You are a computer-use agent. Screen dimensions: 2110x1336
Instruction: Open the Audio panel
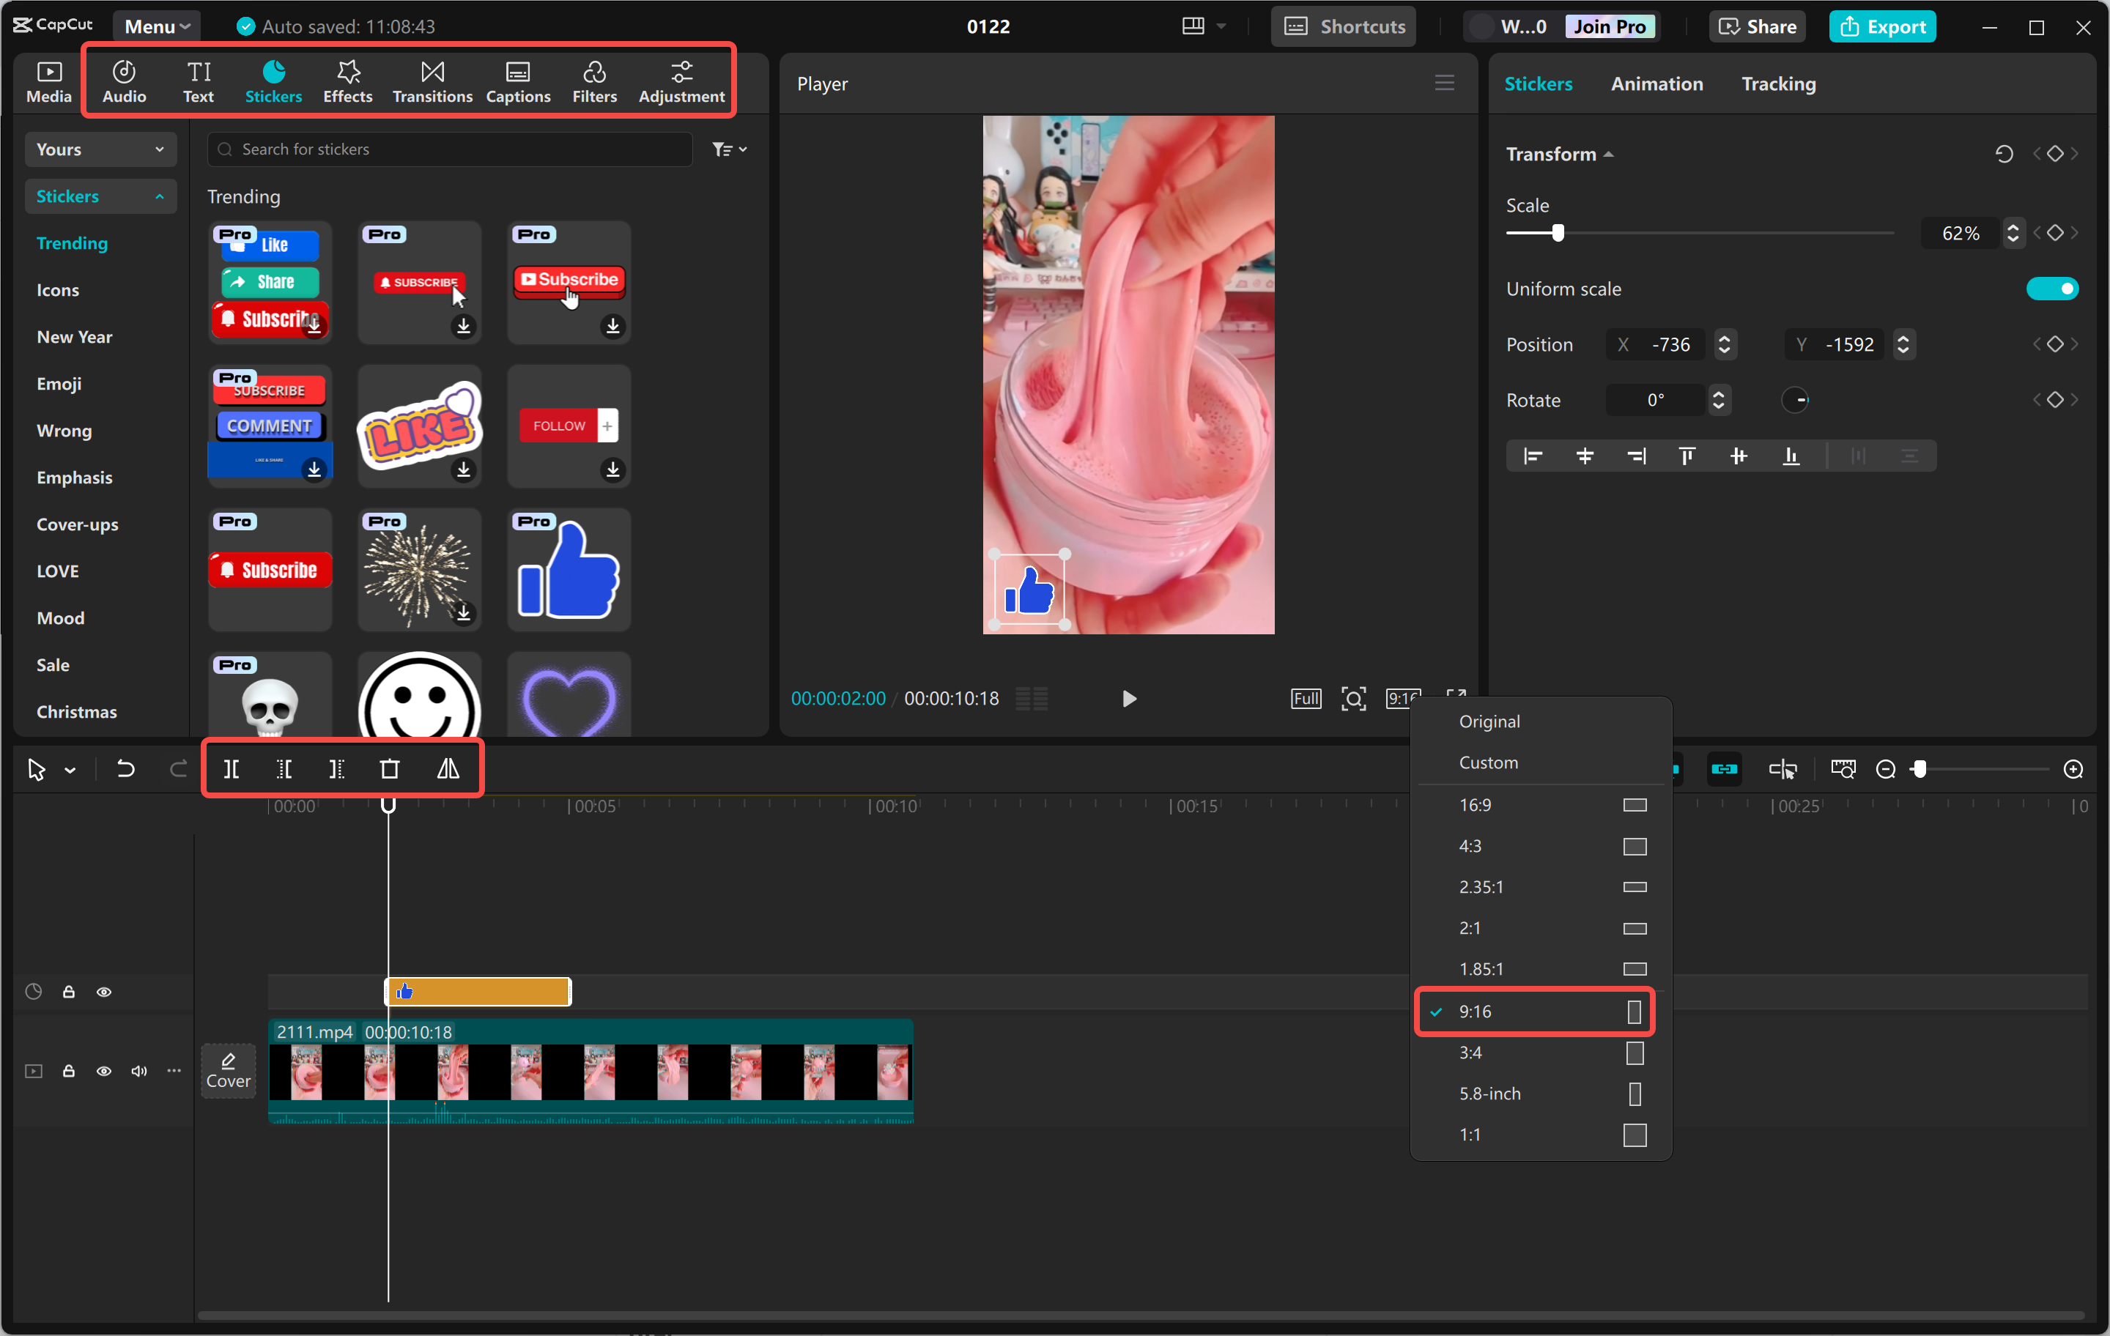coord(124,81)
